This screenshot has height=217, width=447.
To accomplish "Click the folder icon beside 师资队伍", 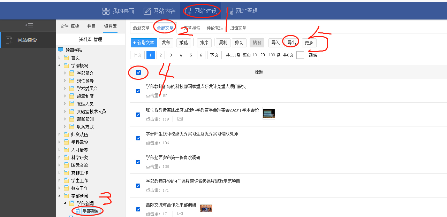I will 66,134.
